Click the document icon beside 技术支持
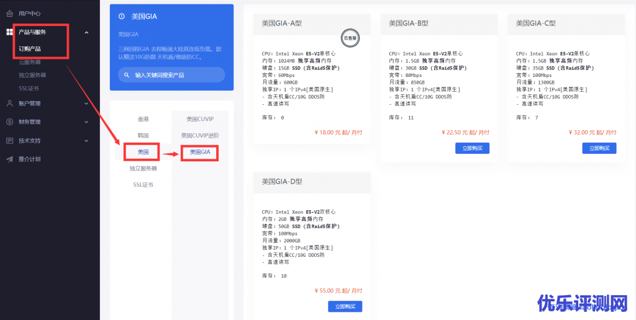The width and height of the screenshot is (636, 320). click(x=9, y=141)
